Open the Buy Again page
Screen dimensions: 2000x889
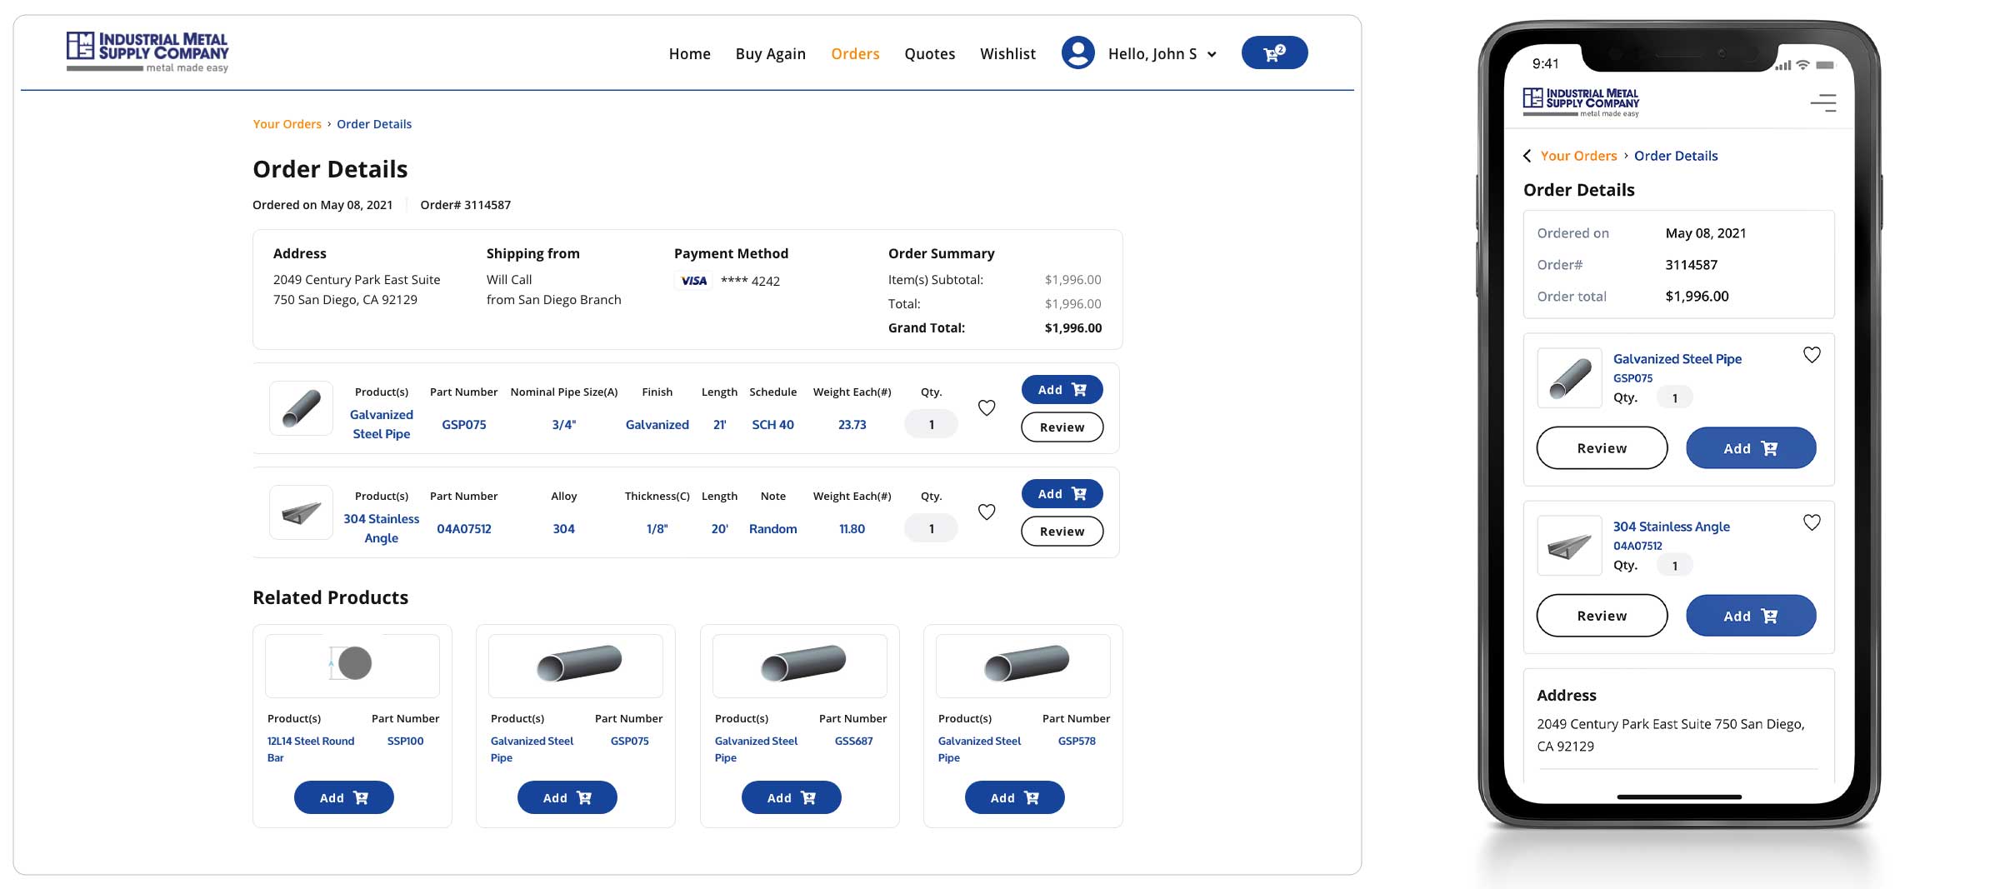point(770,53)
